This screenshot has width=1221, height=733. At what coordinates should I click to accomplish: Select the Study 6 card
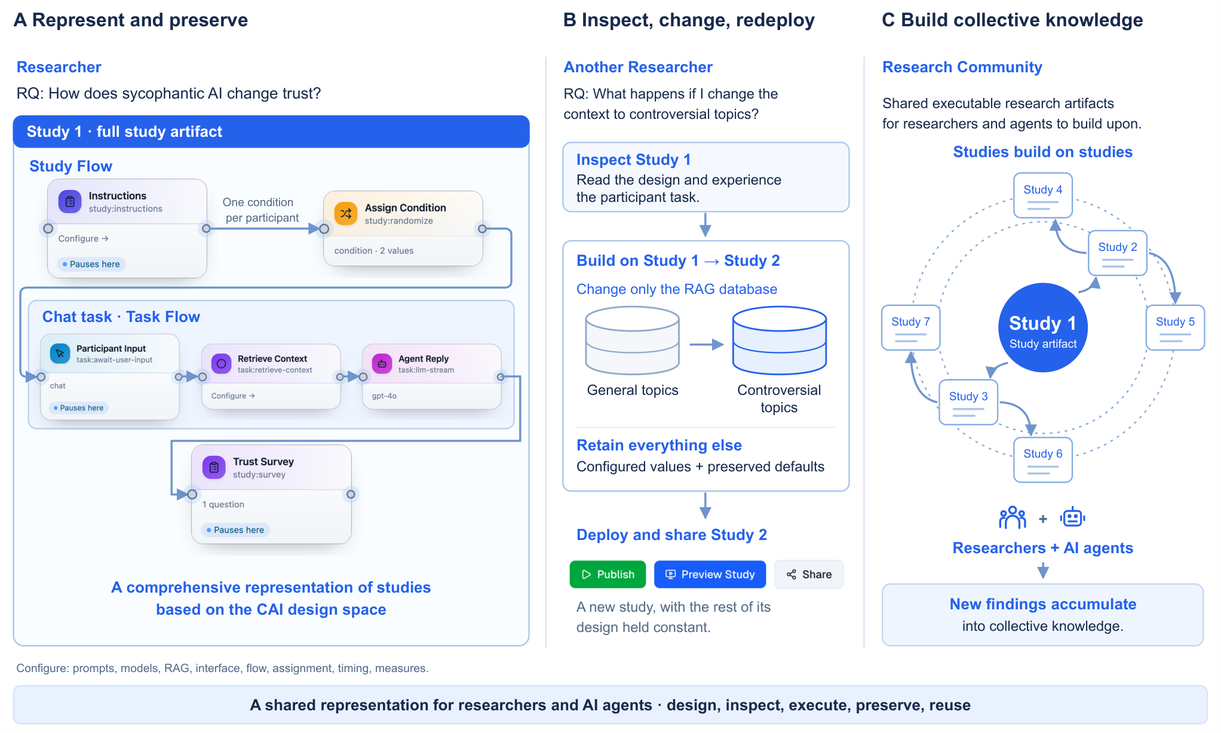pos(1043,459)
